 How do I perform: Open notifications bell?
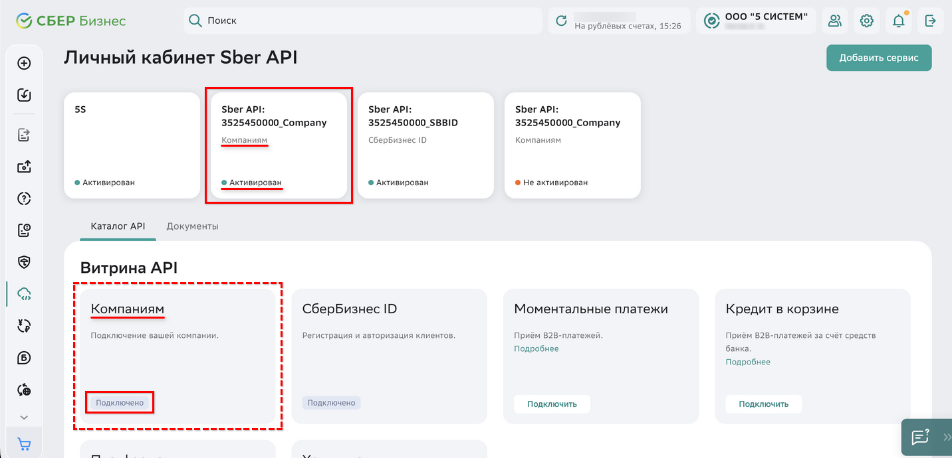(x=899, y=21)
